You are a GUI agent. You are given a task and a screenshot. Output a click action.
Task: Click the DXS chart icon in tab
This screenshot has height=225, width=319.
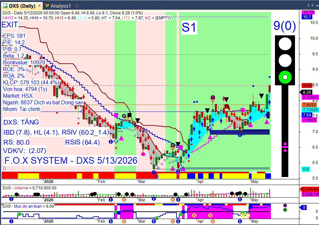(5, 6)
